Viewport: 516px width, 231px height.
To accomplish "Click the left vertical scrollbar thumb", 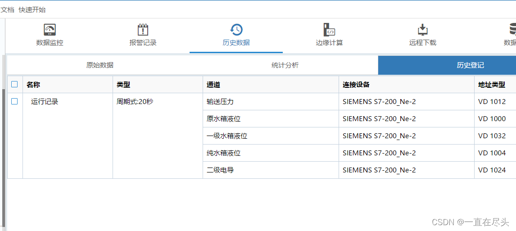I will [x=4, y=157].
